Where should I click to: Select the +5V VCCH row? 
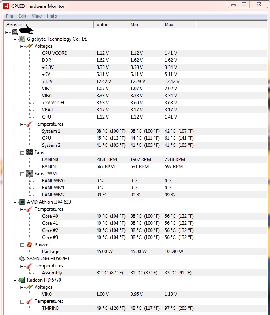(x=154, y=103)
